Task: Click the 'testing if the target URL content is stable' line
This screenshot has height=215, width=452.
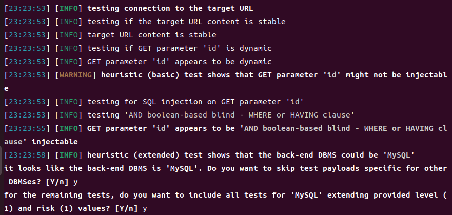Action: point(186,22)
